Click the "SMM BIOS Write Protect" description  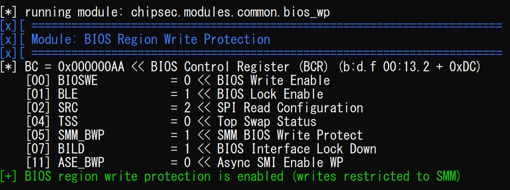pos(290,135)
